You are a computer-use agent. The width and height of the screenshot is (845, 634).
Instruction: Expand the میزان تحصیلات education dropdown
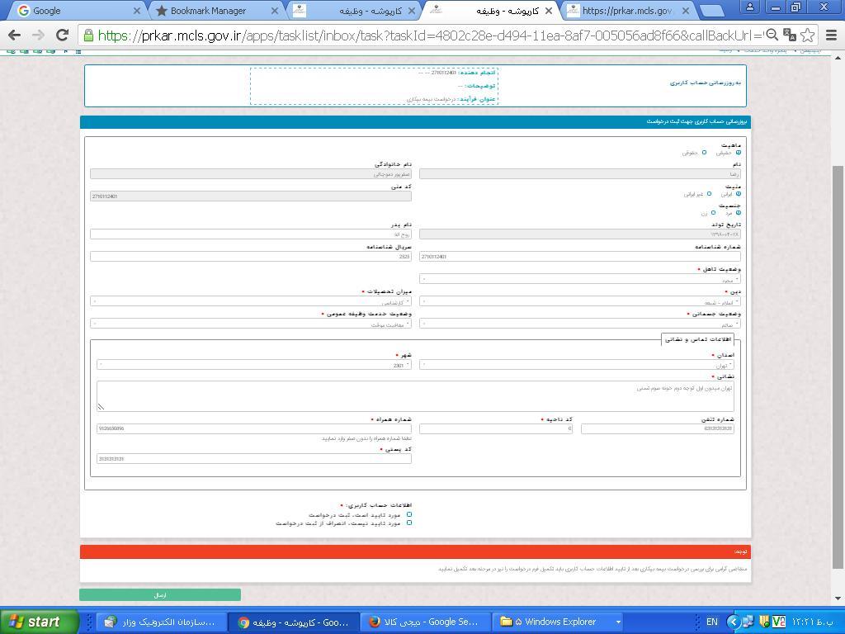point(250,302)
